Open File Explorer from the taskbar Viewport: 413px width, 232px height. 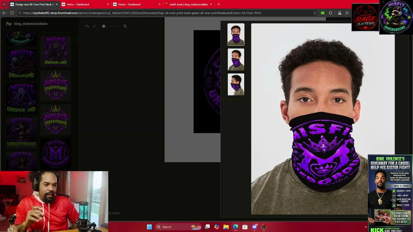[x=226, y=227]
